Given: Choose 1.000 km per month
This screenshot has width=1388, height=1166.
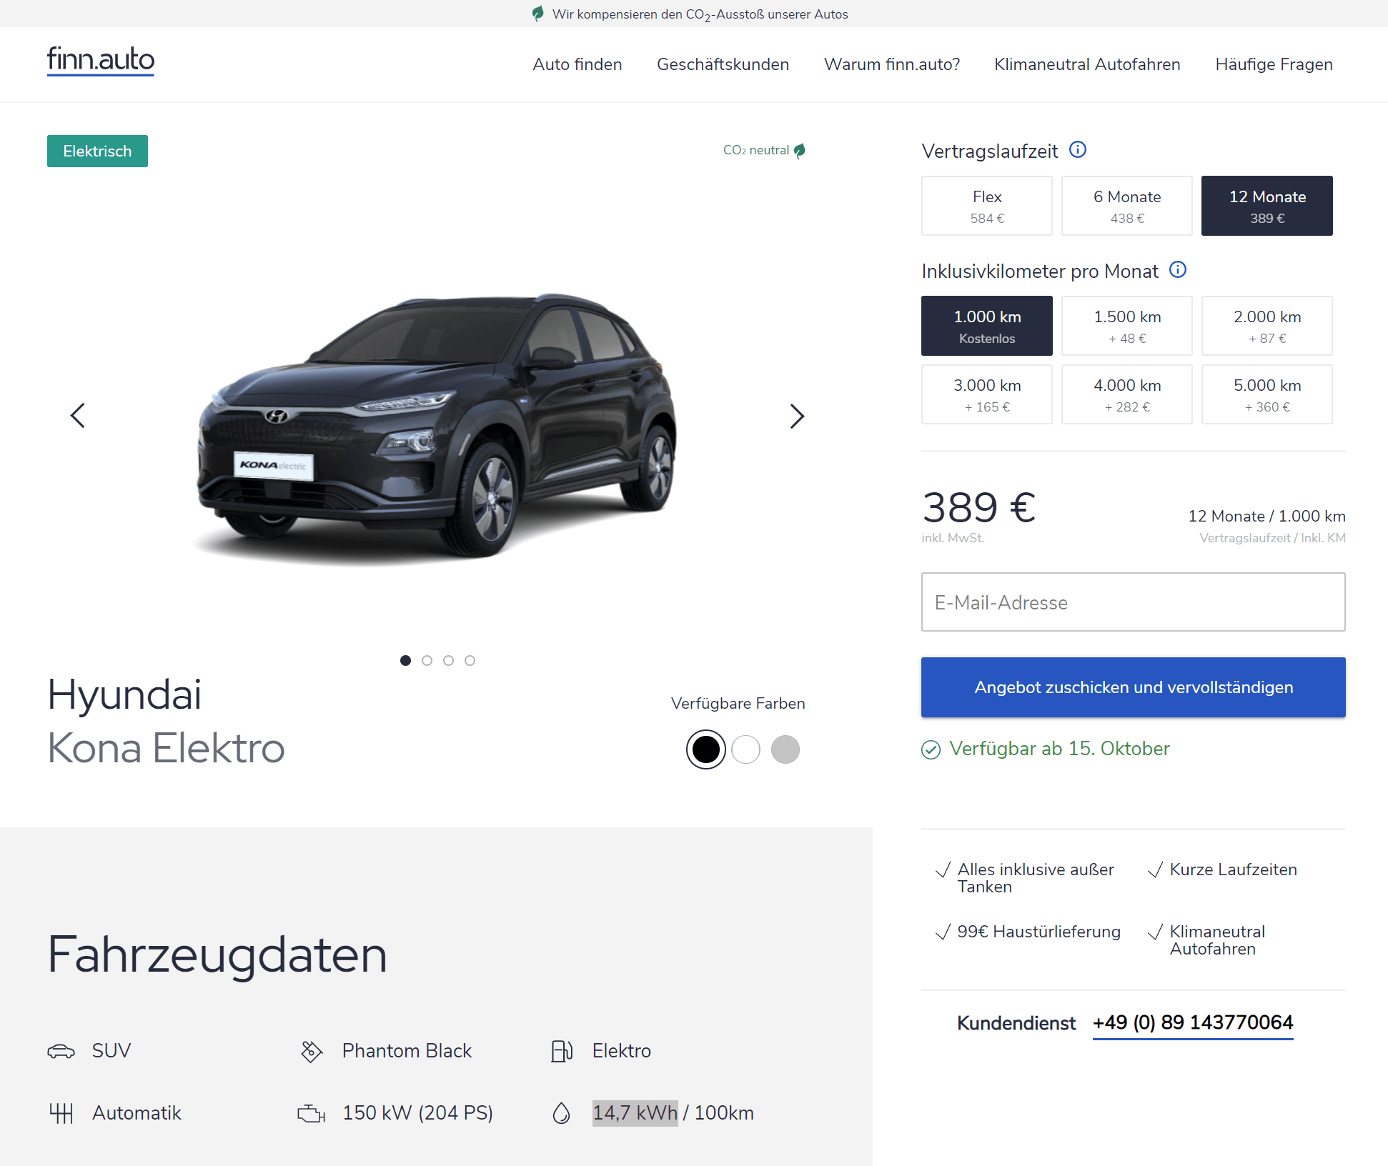Looking at the screenshot, I should point(987,326).
